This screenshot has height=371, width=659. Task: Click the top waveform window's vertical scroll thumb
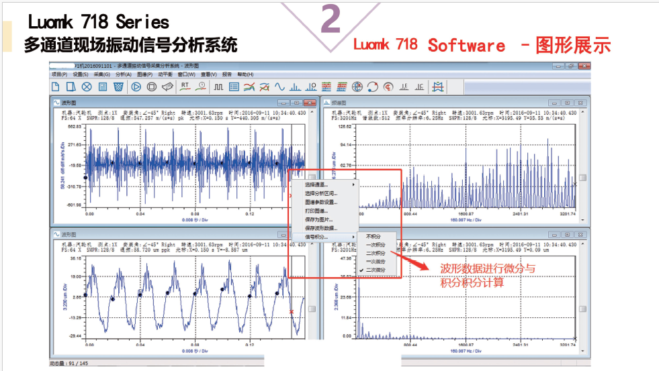coord(312,177)
